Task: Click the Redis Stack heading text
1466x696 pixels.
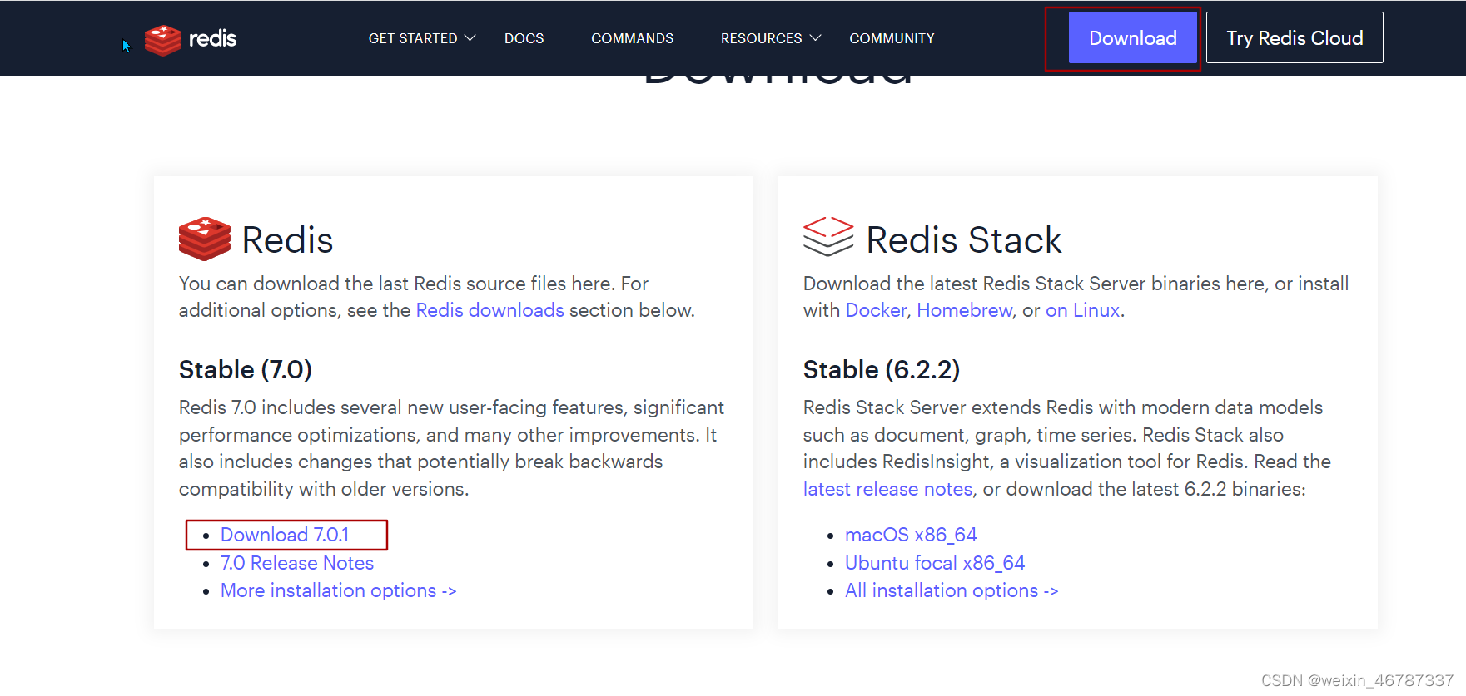Action: [x=964, y=240]
